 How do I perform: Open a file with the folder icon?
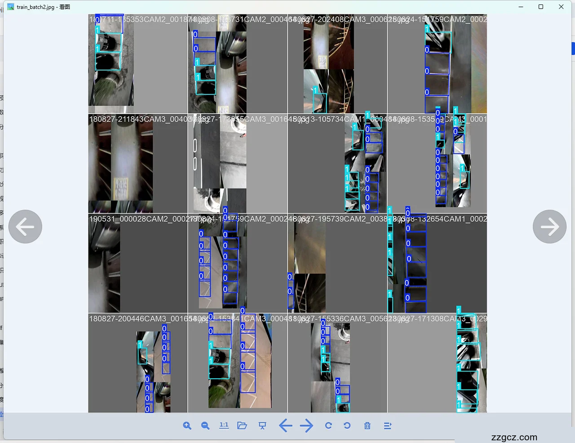(x=242, y=425)
